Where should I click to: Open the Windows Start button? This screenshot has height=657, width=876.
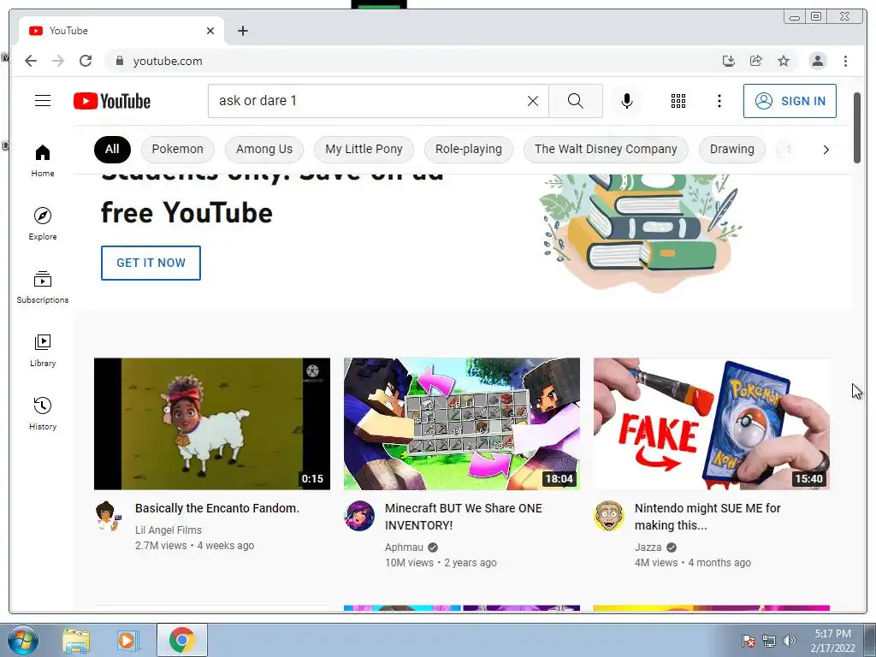(23, 640)
